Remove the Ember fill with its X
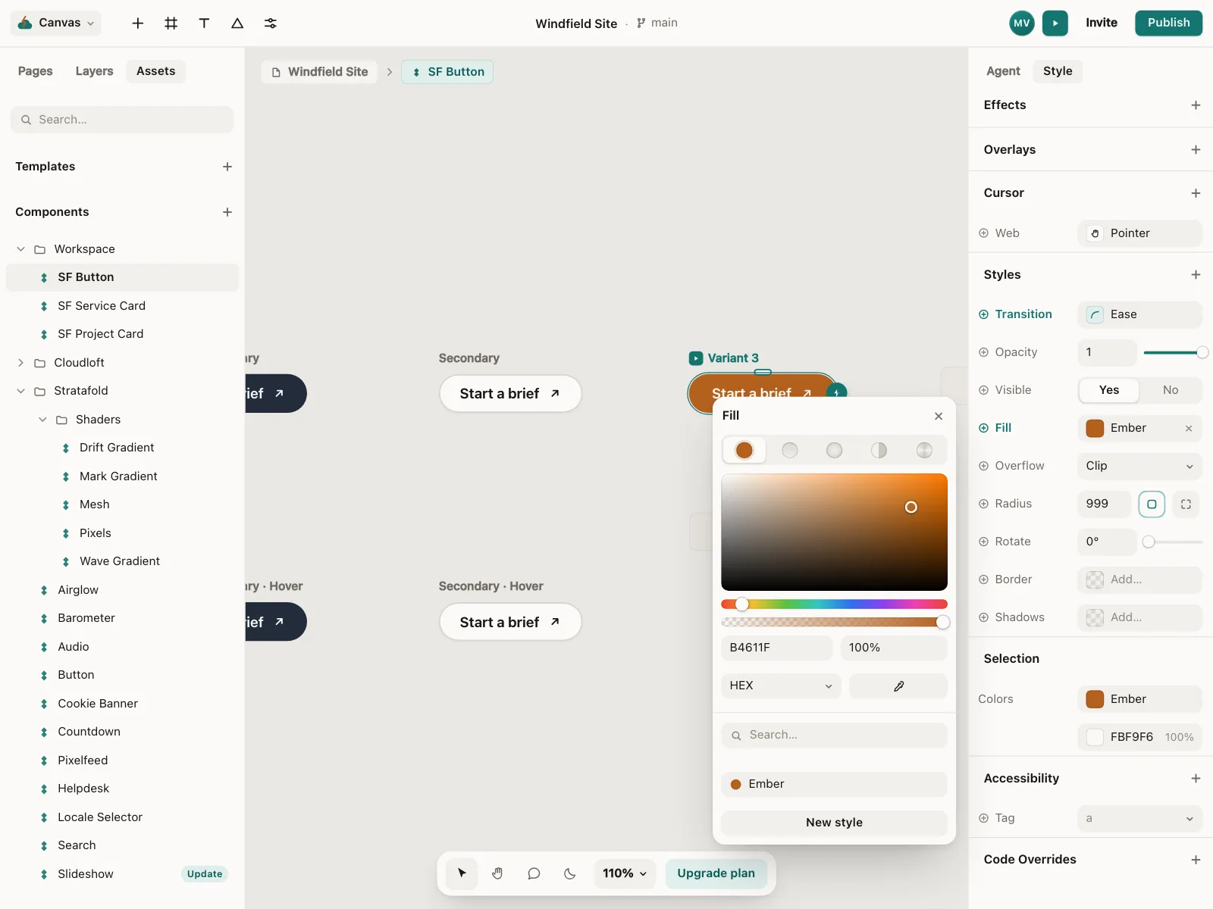The width and height of the screenshot is (1213, 909). (1189, 429)
